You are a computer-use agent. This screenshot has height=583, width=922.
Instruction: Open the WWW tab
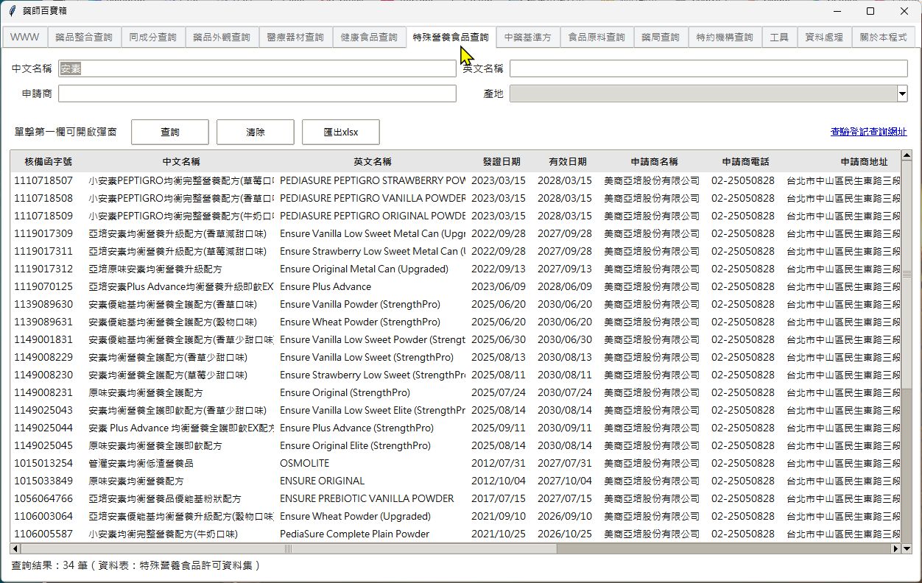pos(24,37)
